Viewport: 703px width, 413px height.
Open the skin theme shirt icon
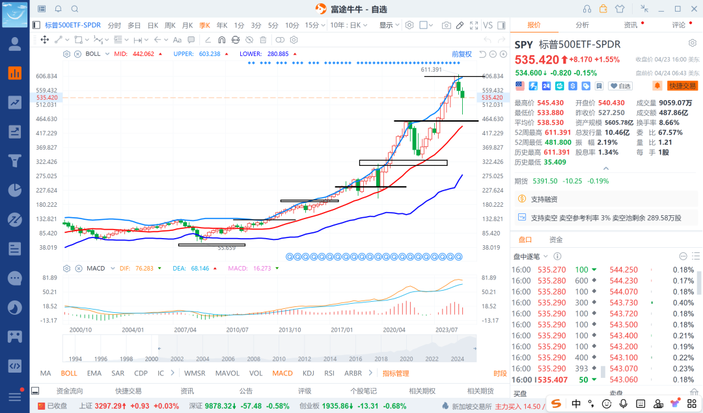click(x=620, y=8)
